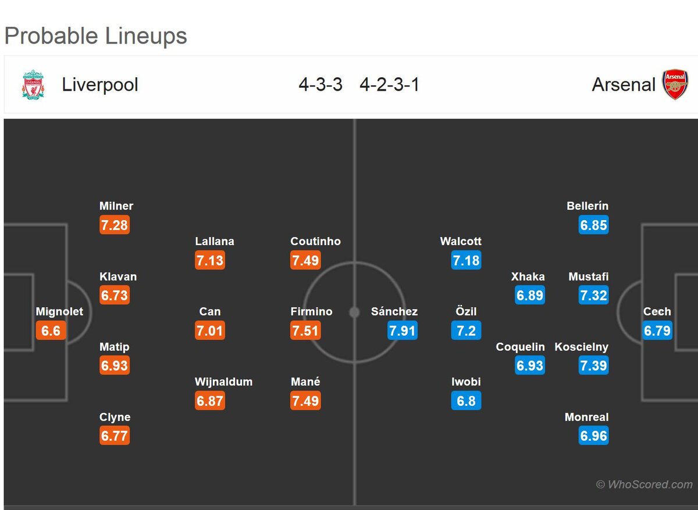Click the Arsenal club crest icon
698x510 pixels.
pyautogui.click(x=675, y=85)
